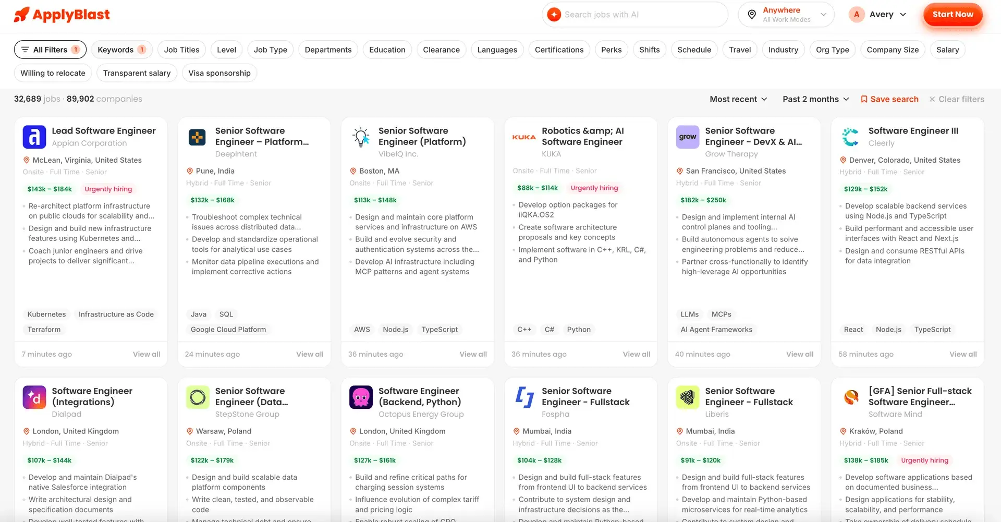Toggle the Visa sponsorship filter

coord(219,73)
